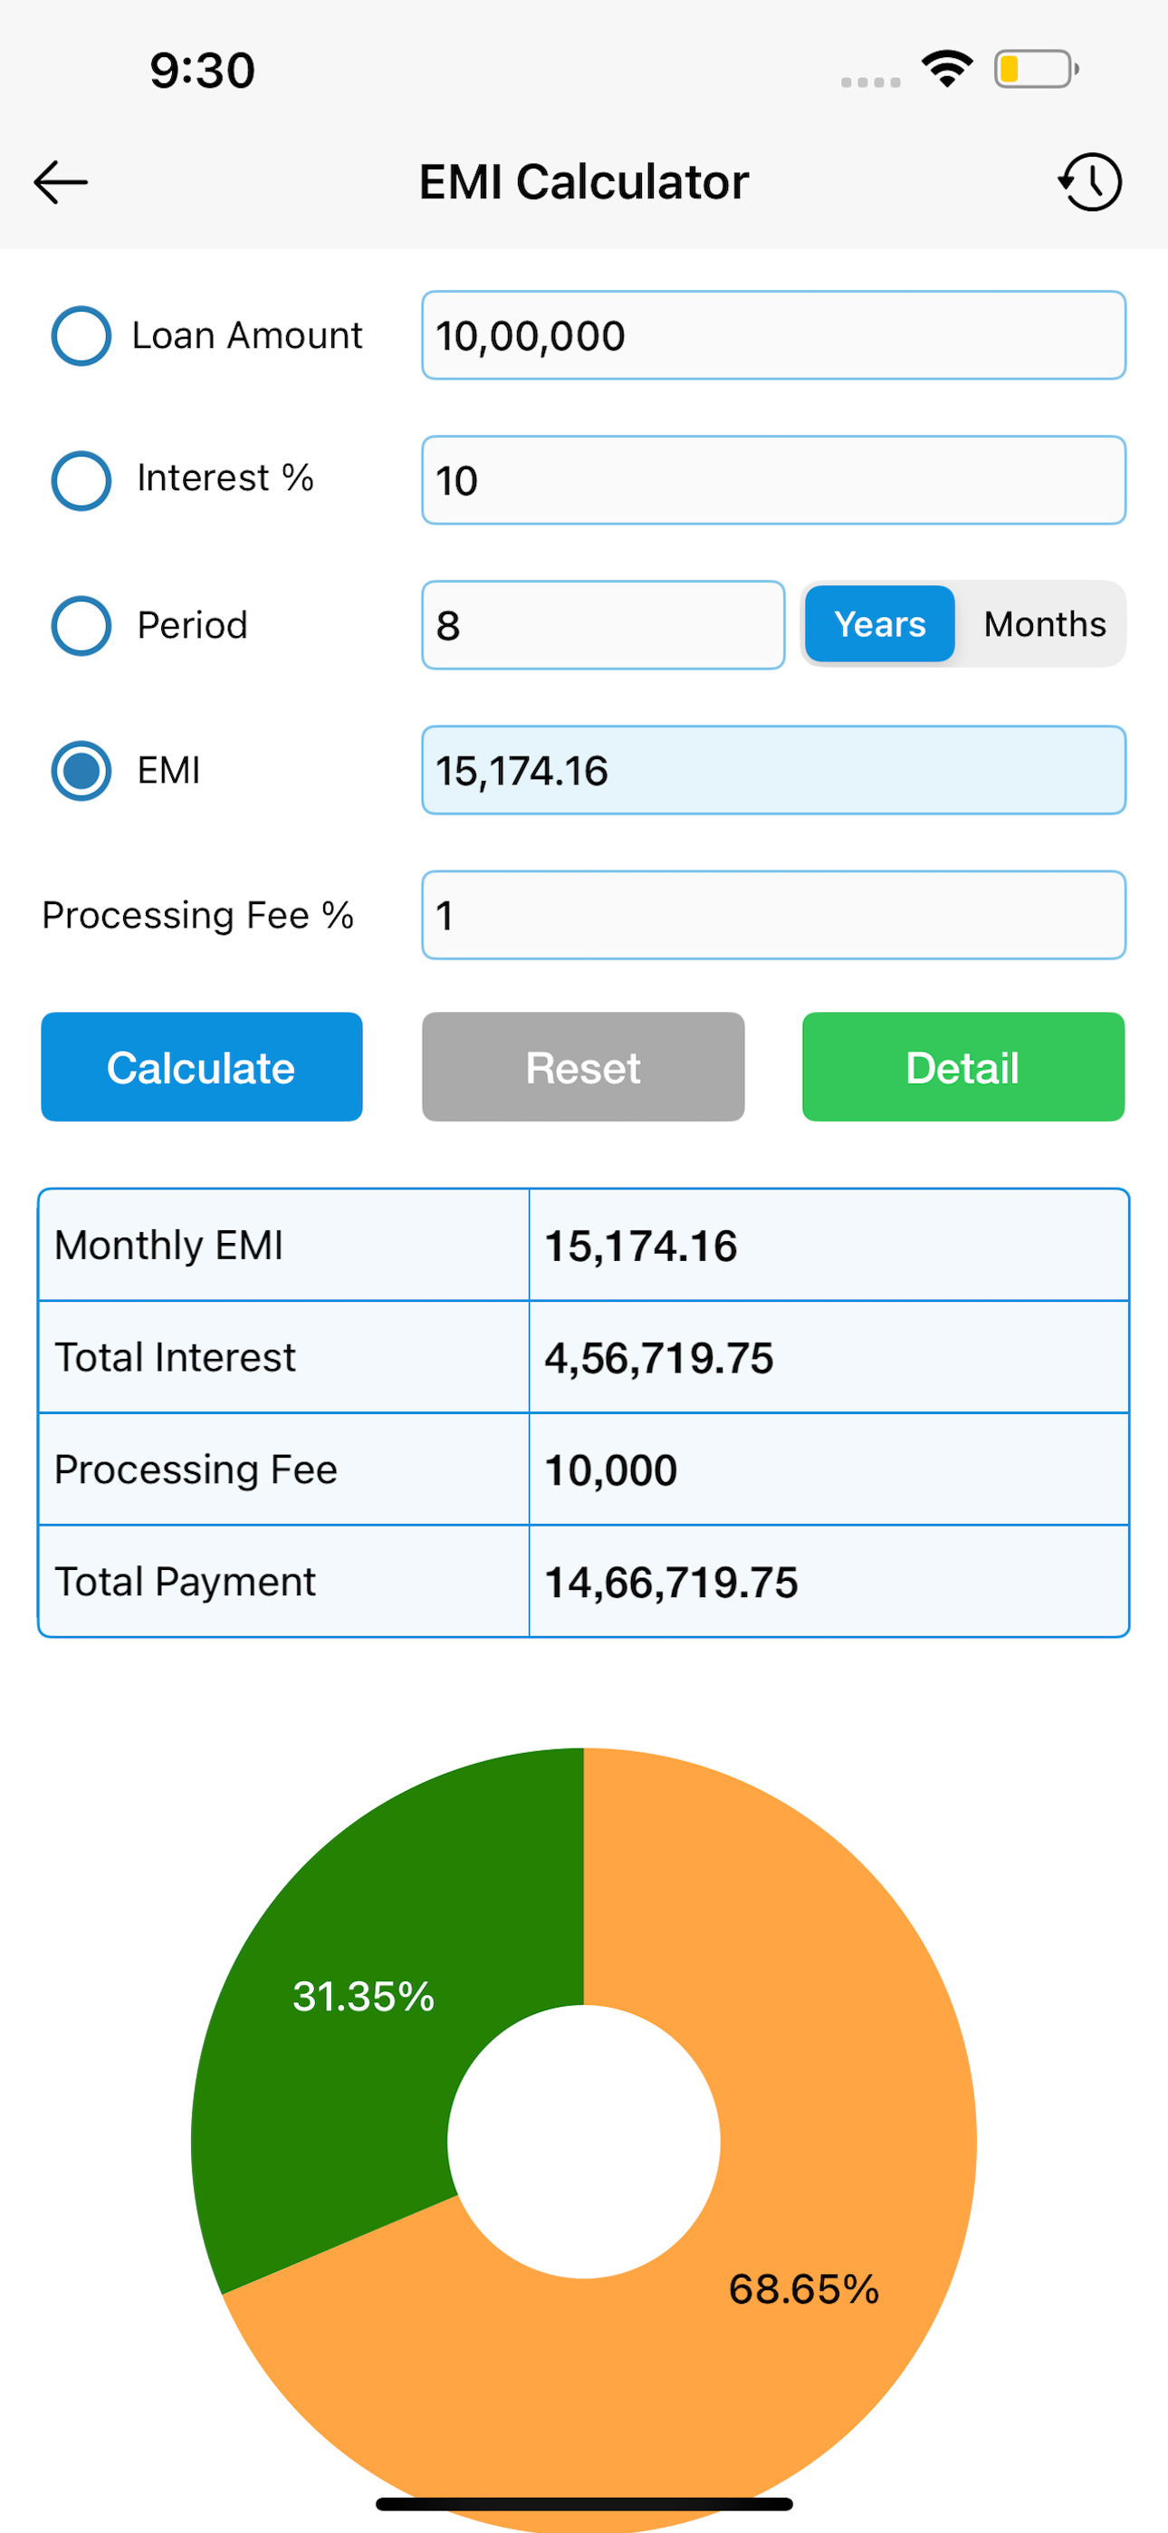Tap the Processing Fee table row label

[x=196, y=1470]
